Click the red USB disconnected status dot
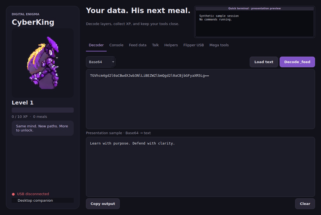 pos(13,194)
